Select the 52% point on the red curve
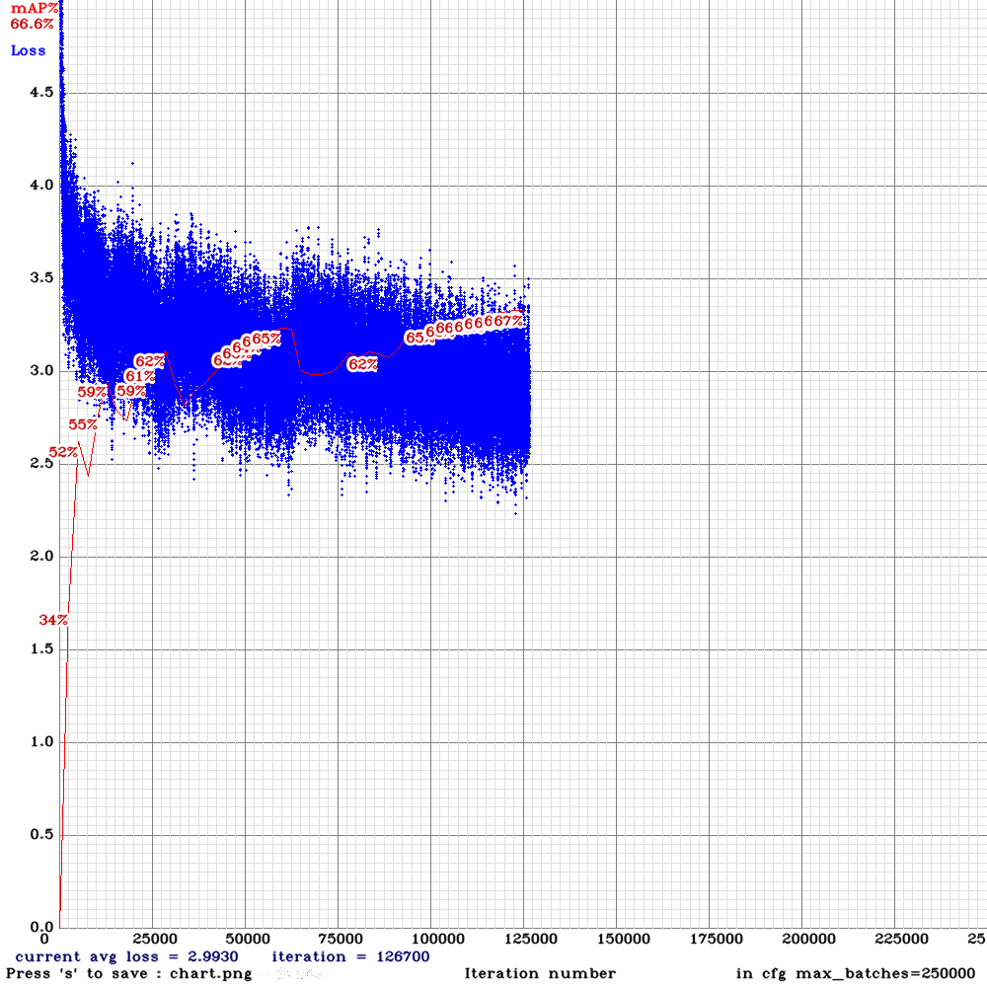The width and height of the screenshot is (987, 987). [62, 453]
